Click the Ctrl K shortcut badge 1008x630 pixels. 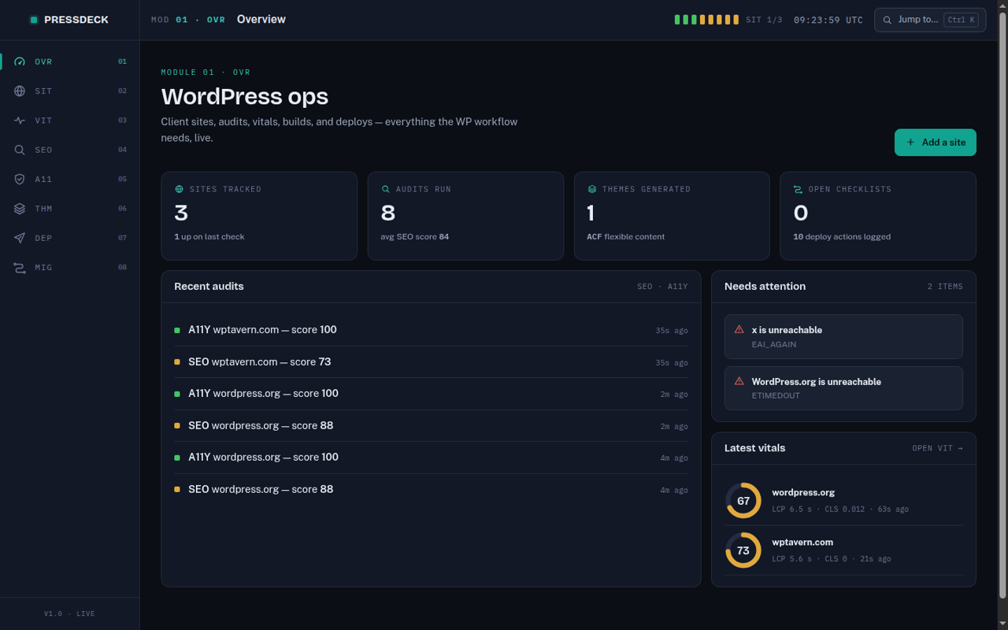[962, 20]
